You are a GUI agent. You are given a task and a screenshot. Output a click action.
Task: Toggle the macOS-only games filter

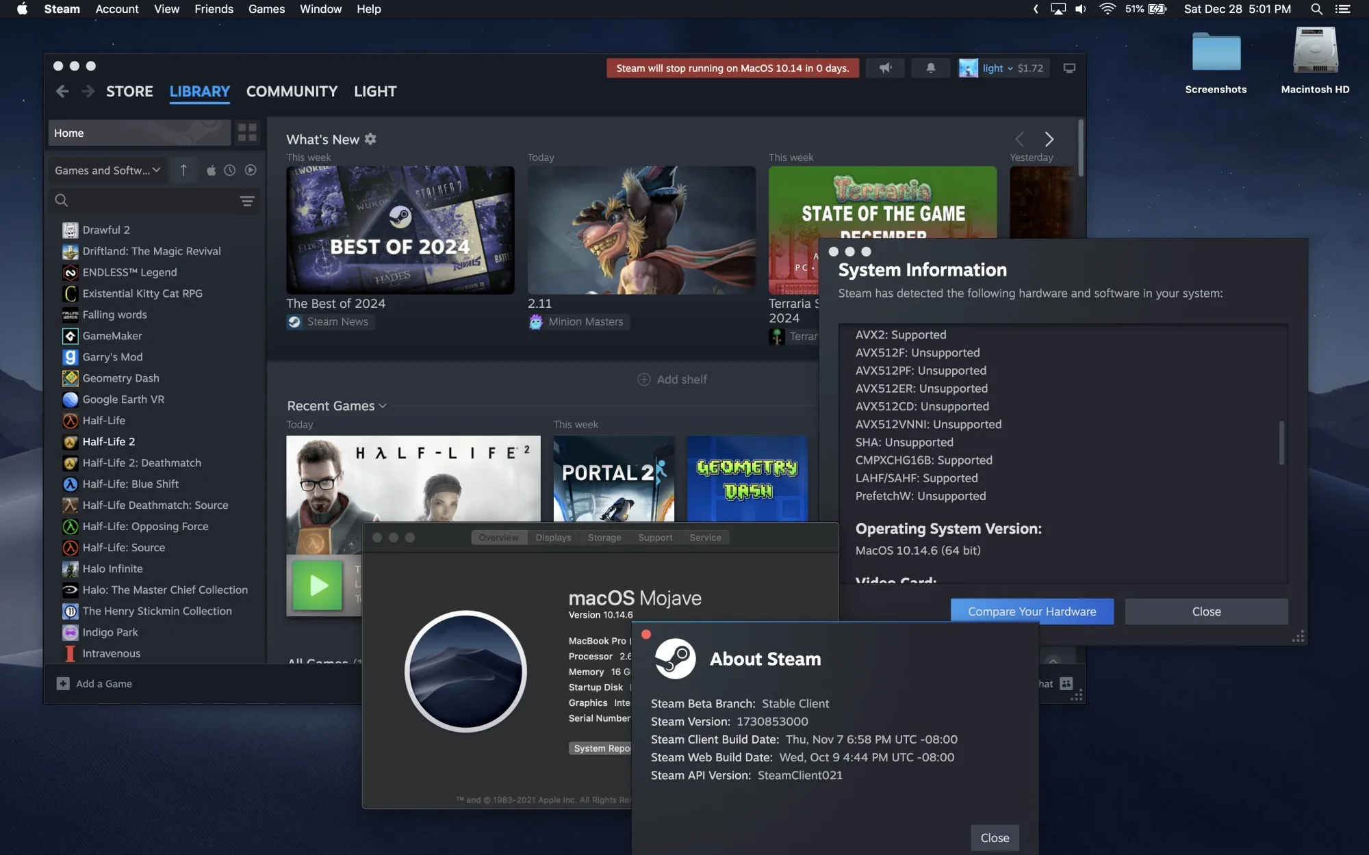(x=211, y=170)
